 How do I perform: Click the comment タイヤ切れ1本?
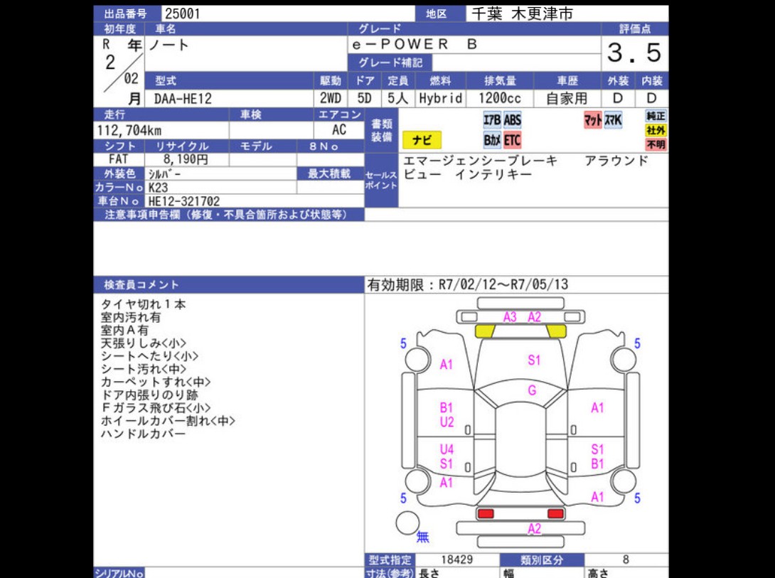click(144, 304)
